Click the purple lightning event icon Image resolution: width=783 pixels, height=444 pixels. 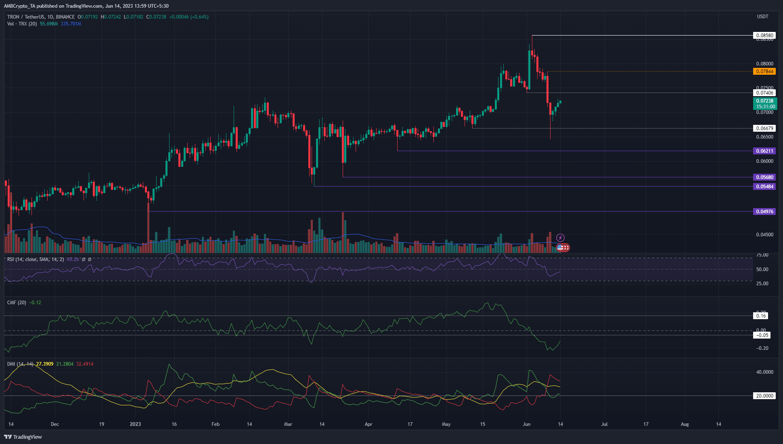pos(560,238)
